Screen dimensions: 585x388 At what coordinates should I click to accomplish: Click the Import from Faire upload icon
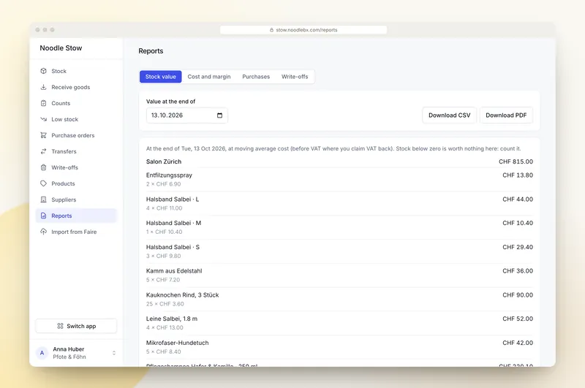tap(44, 232)
